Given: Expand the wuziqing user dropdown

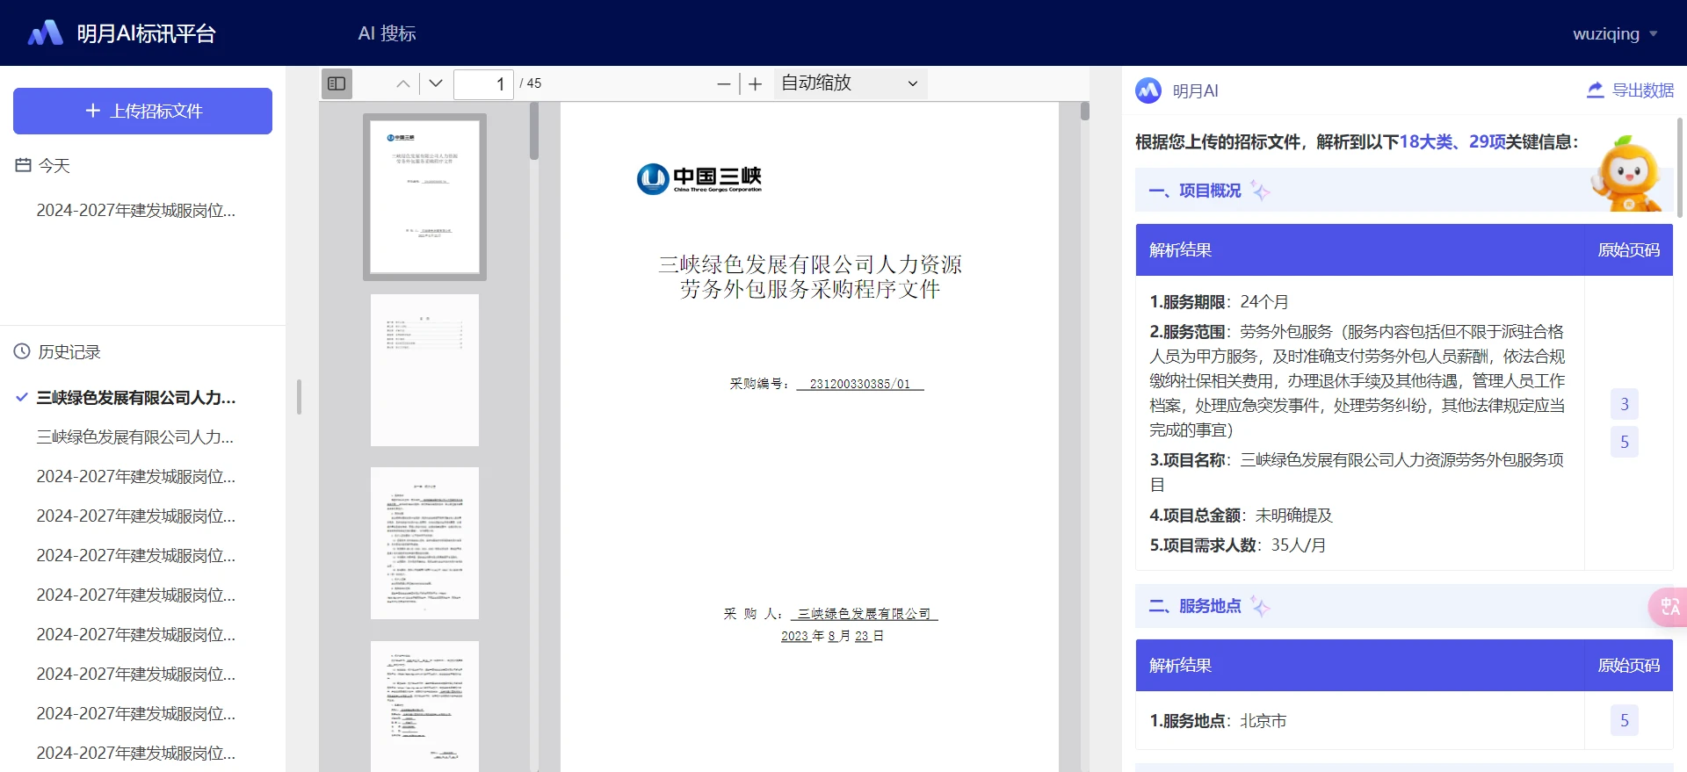Looking at the screenshot, I should [1615, 33].
